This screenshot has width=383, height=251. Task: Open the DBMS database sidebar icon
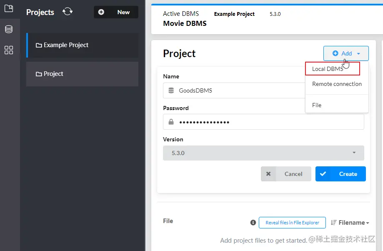[x=9, y=29]
